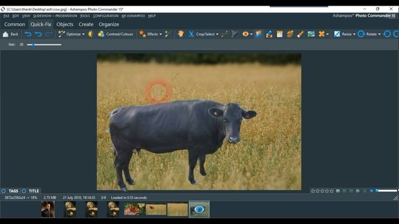Select the hand pan tool
Image resolution: width=399 pixels, height=224 pixels.
(181, 34)
